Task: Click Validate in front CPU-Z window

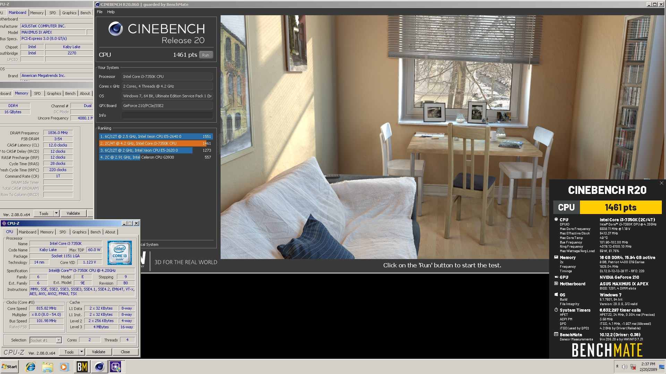Action: (x=99, y=352)
